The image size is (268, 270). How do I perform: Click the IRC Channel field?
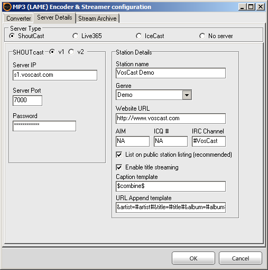[x=209, y=141]
